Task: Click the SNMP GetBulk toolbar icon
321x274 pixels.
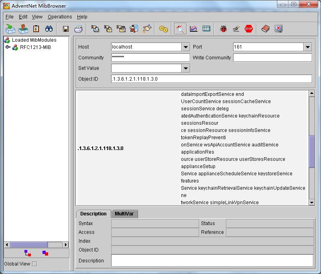Action: click(x=121, y=28)
